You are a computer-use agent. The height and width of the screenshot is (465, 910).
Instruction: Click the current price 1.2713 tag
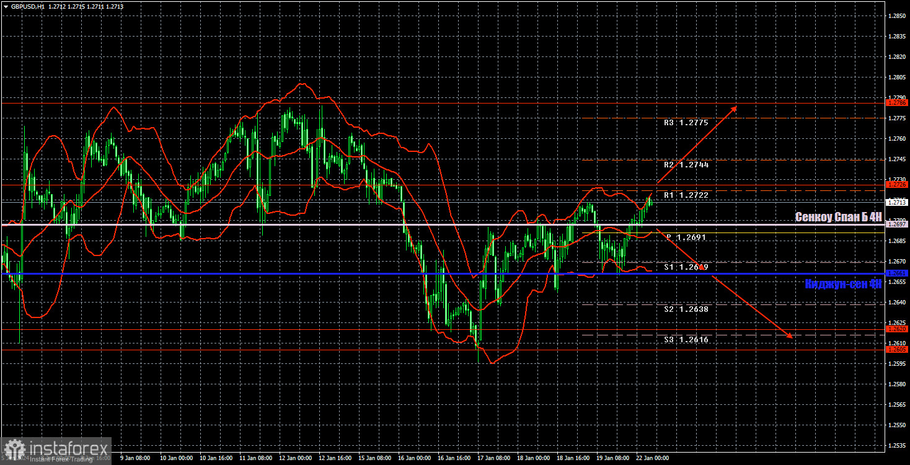897,202
